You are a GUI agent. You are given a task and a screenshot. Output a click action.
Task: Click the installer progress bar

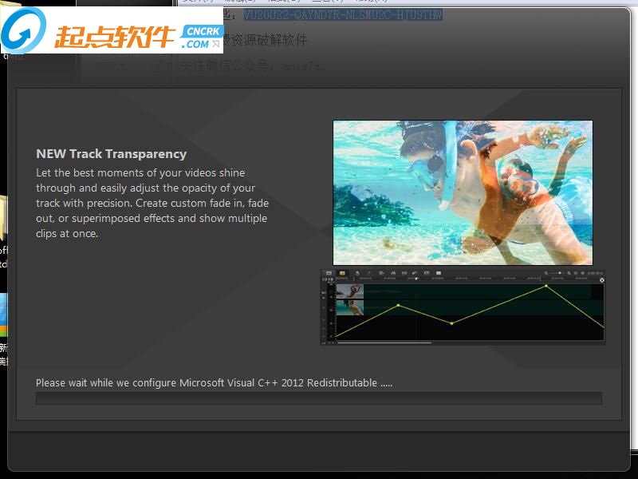(318, 398)
